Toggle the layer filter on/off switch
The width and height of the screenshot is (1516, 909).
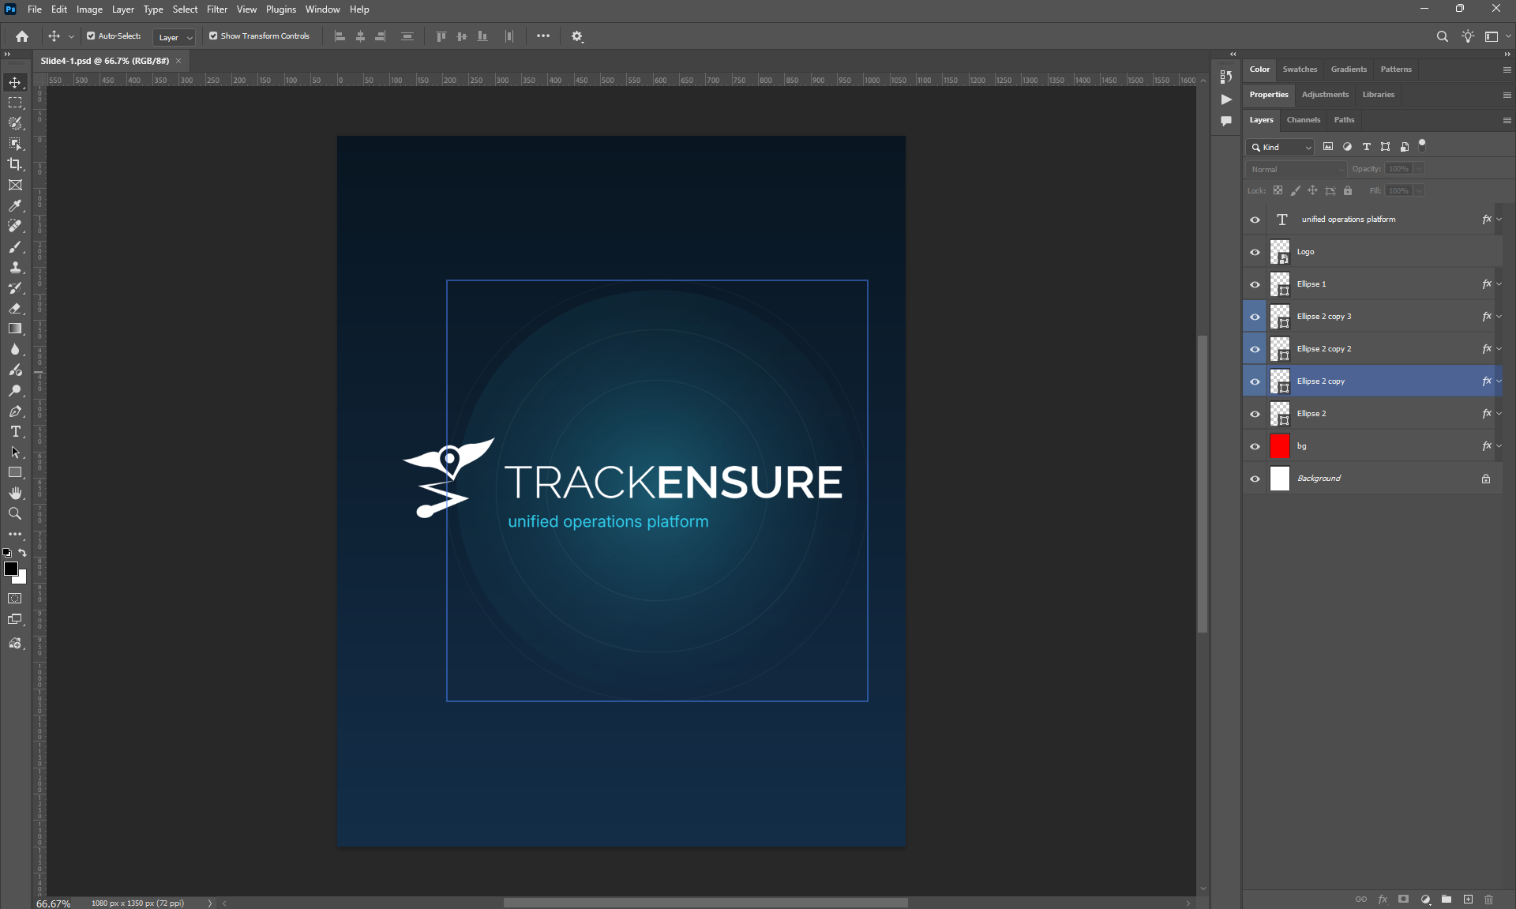coord(1422,145)
